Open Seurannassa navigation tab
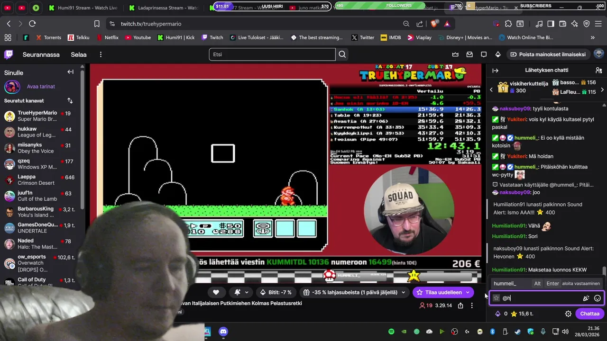Viewport: 607px width, 341px height. (41, 54)
